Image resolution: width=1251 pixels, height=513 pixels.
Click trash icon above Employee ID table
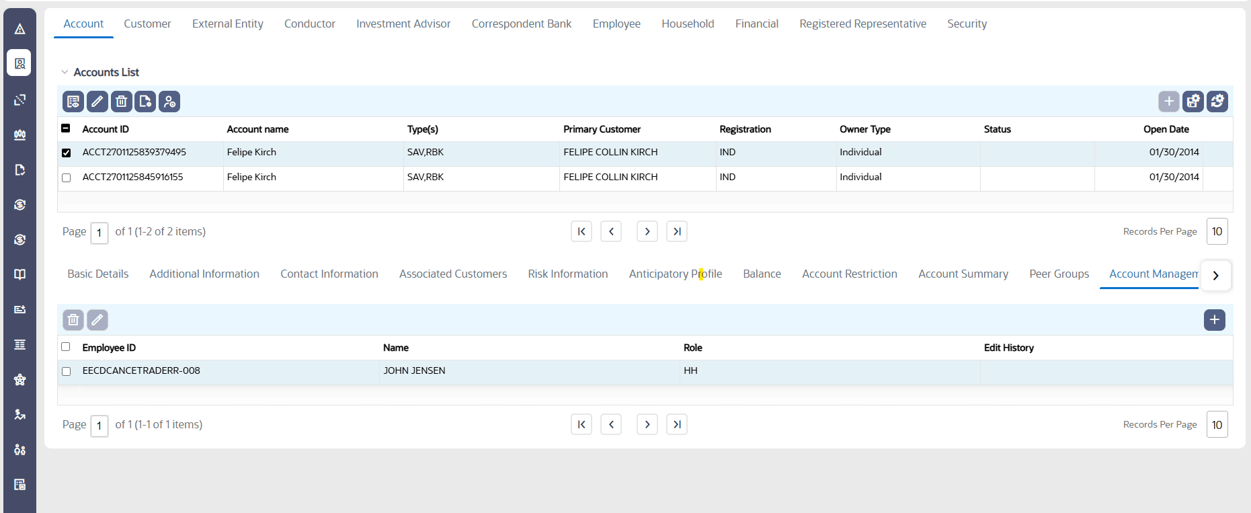coord(73,320)
